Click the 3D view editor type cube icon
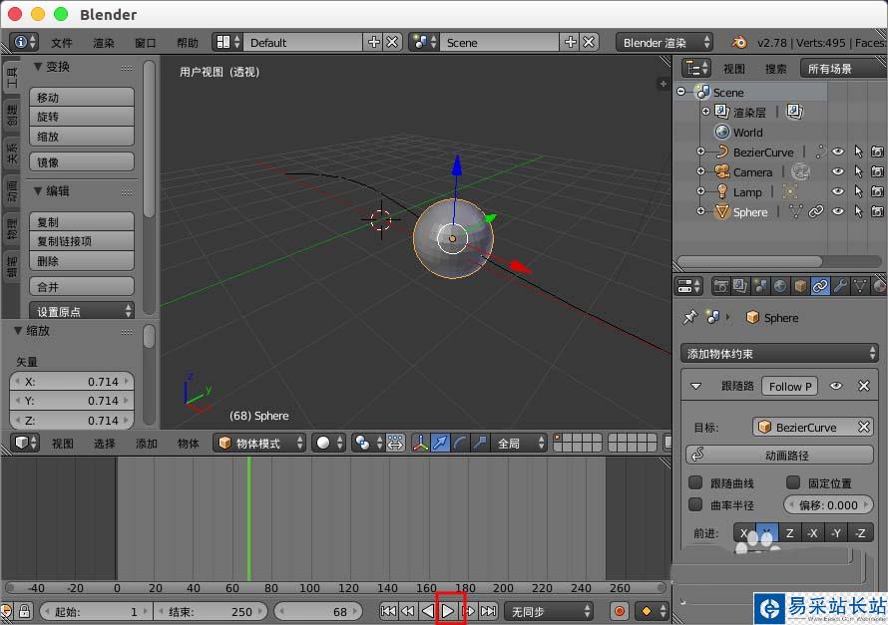This screenshot has width=888, height=625. 26,443
